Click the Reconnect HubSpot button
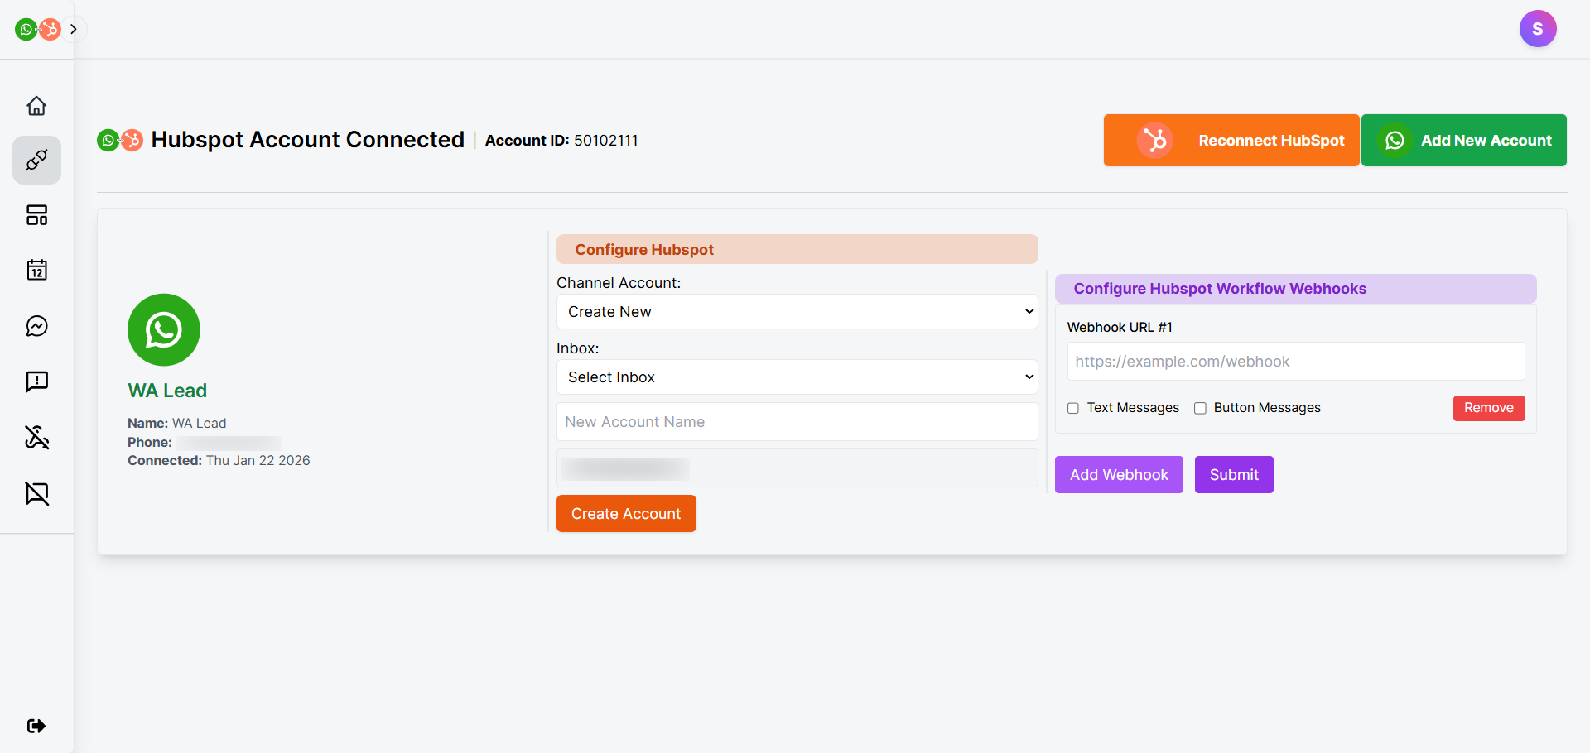Image resolution: width=1590 pixels, height=753 pixels. coord(1231,141)
